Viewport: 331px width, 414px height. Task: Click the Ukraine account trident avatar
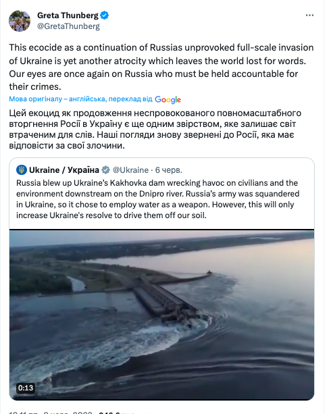[22, 170]
